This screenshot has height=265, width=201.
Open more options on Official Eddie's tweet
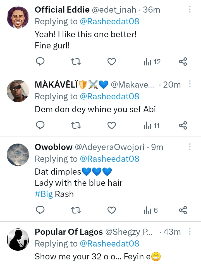[x=190, y=10]
